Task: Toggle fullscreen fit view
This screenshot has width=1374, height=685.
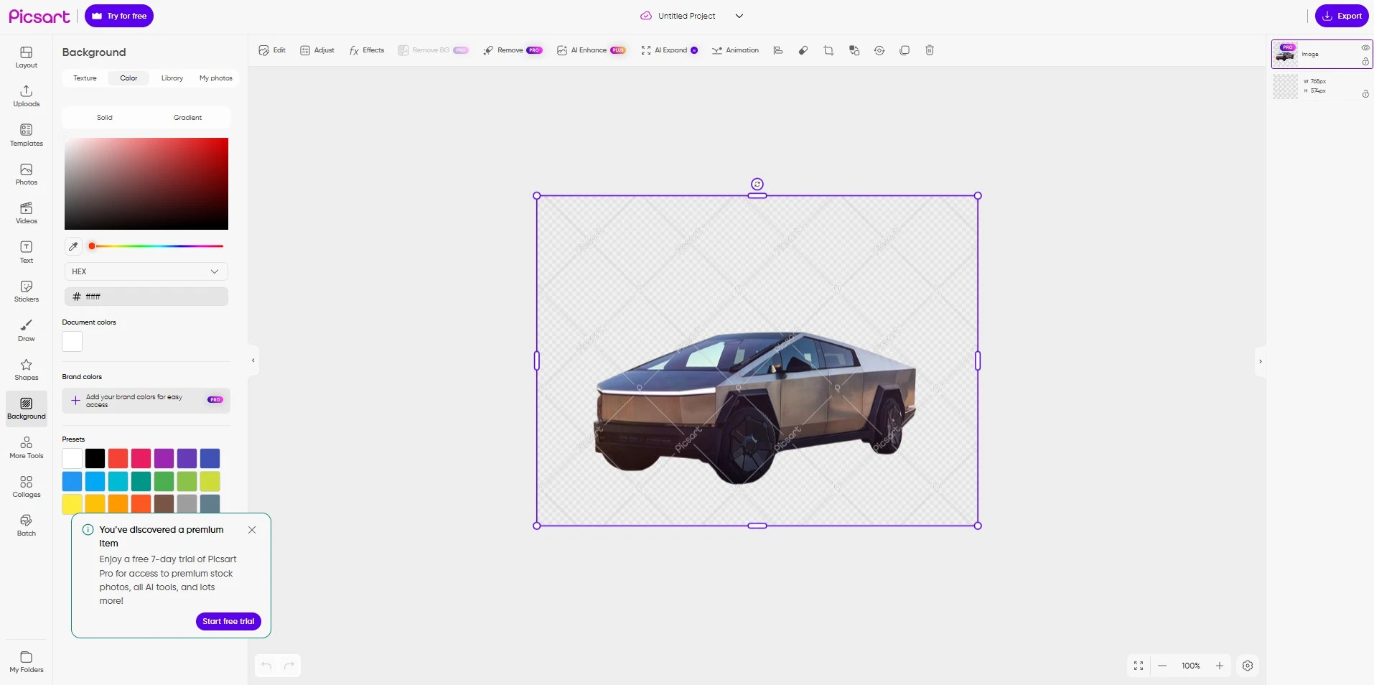Action: pyautogui.click(x=1139, y=666)
